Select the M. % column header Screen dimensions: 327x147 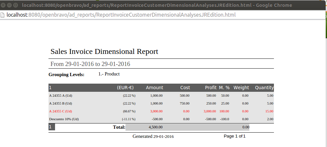(x=224, y=88)
